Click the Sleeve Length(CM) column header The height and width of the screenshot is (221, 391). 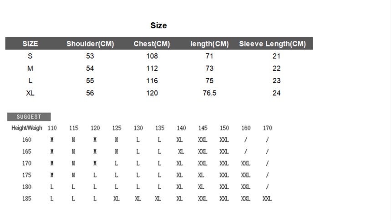[272, 44]
